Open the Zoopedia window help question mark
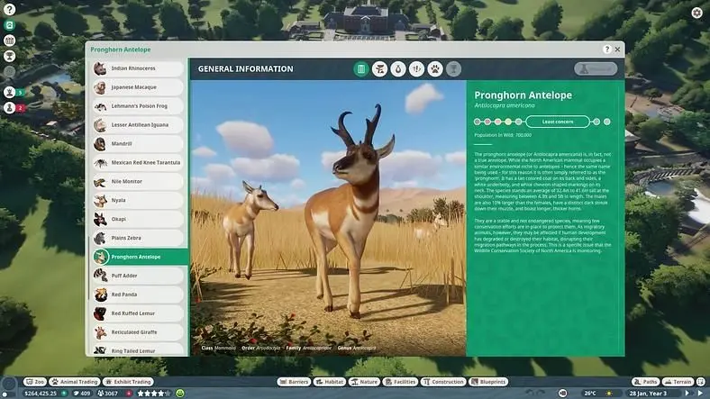The image size is (710, 399). point(606,50)
